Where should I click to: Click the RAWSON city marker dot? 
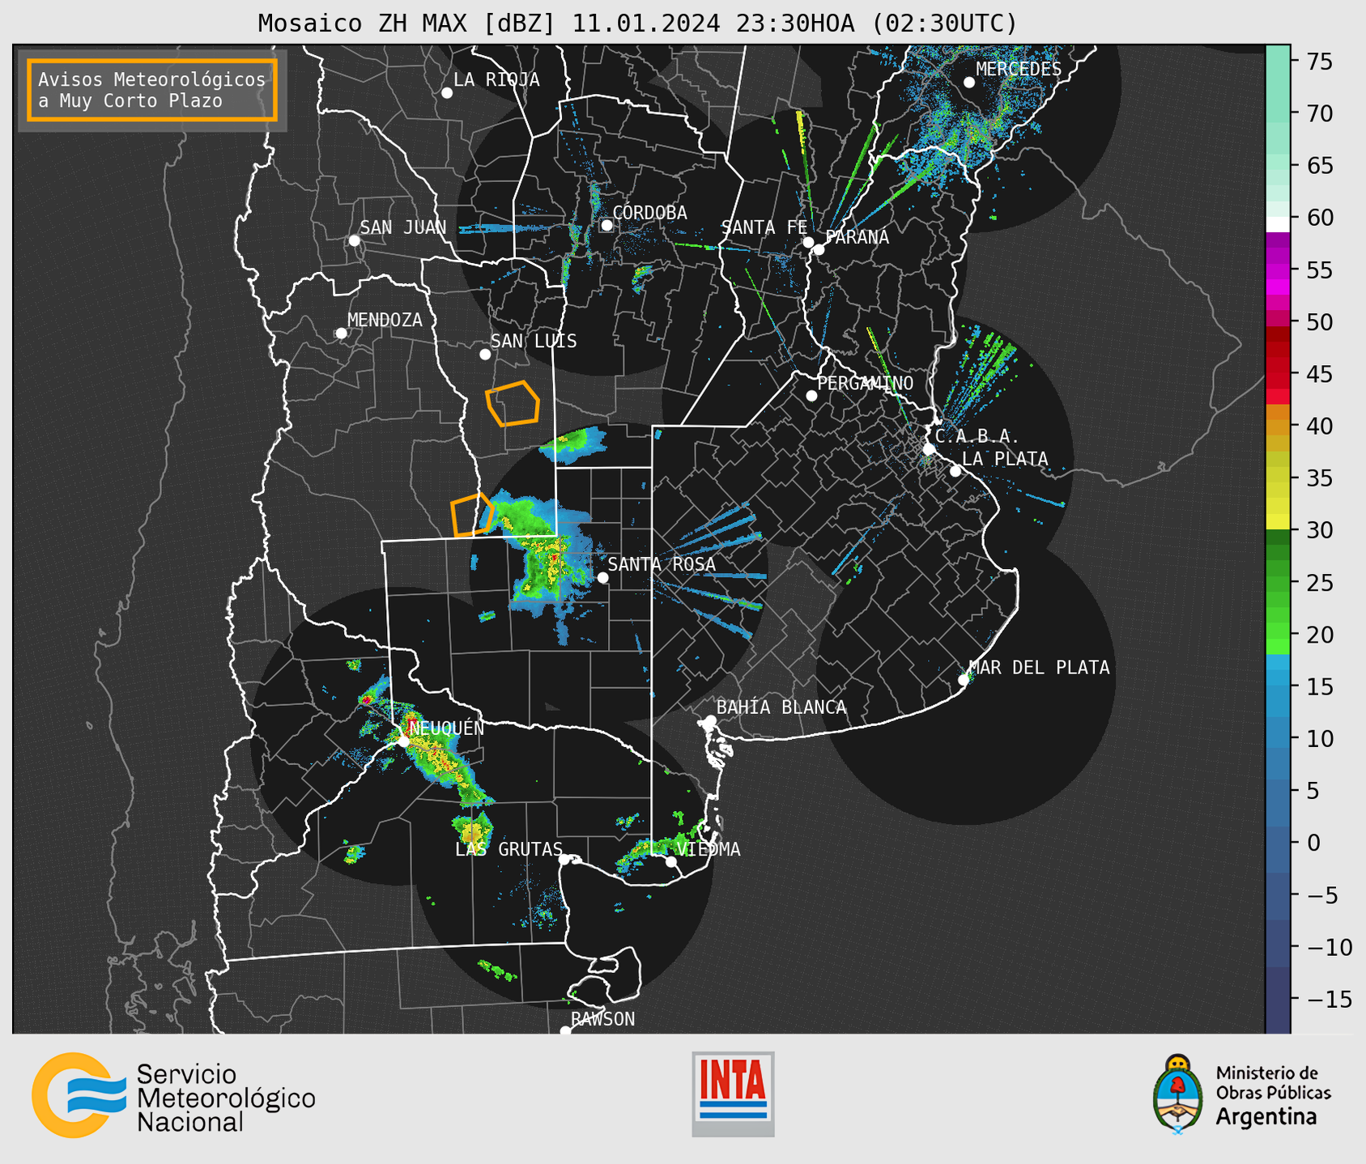565,1031
